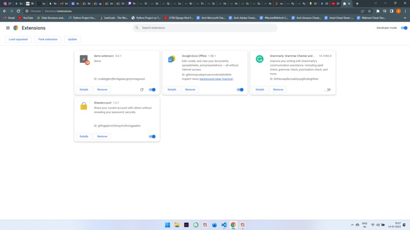Disable the ShareAccount extension toggle
Image resolution: width=410 pixels, height=230 pixels.
152,137
